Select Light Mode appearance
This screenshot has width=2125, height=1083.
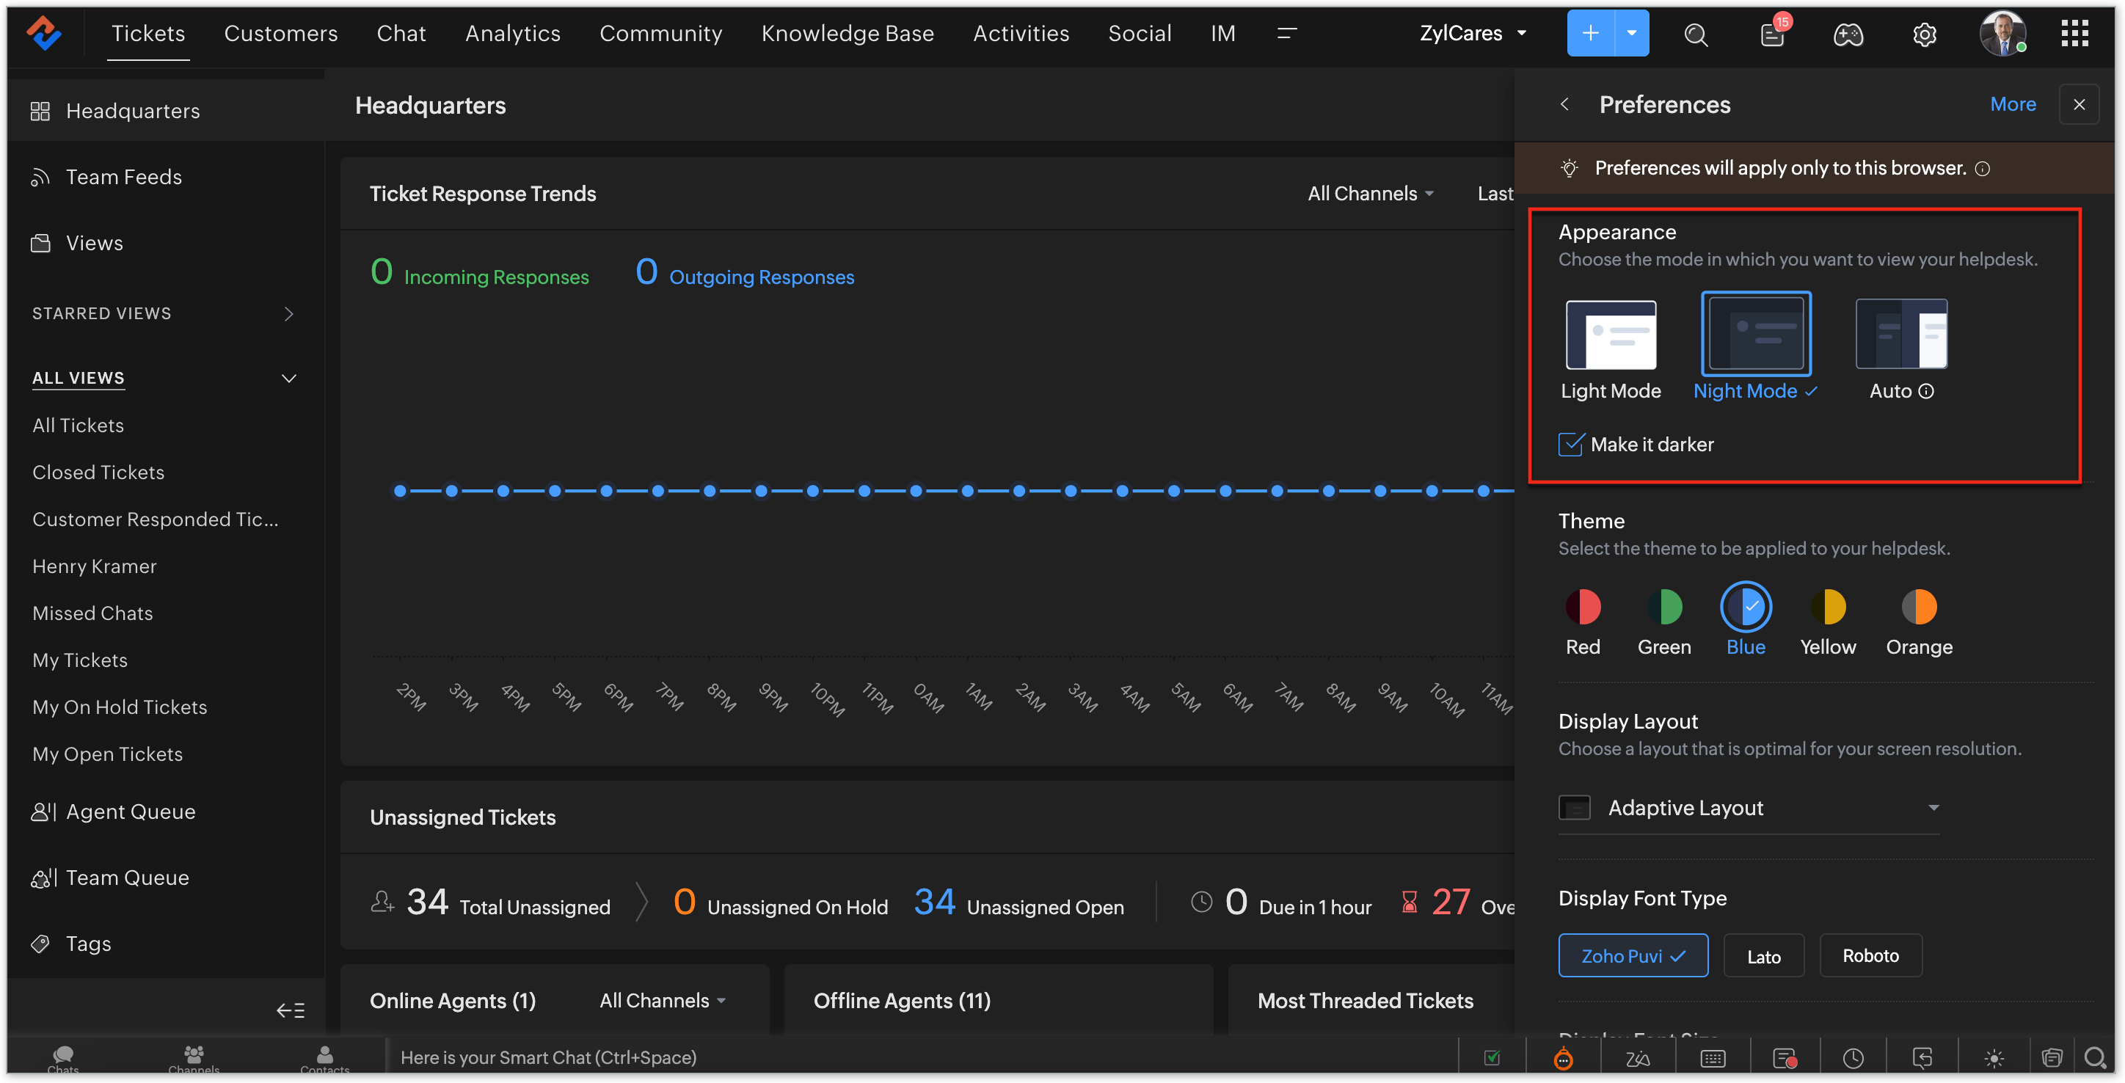1610,335
